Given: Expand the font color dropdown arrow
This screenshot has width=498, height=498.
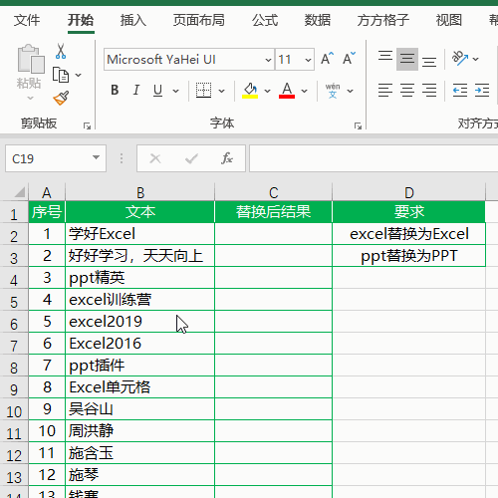Looking at the screenshot, I should coord(304,91).
